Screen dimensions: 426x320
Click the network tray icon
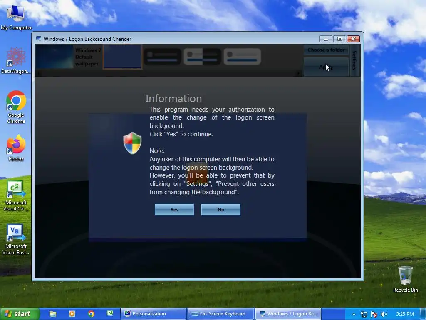(x=364, y=314)
